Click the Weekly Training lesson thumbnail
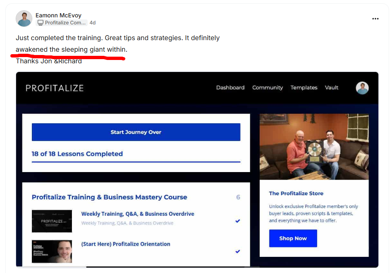The width and height of the screenshot is (392, 273). (52, 221)
